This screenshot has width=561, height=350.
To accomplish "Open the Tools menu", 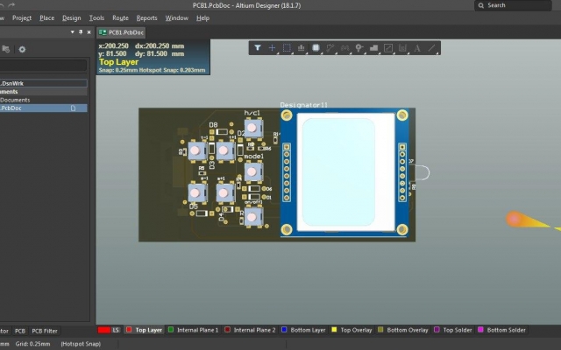I will point(96,17).
